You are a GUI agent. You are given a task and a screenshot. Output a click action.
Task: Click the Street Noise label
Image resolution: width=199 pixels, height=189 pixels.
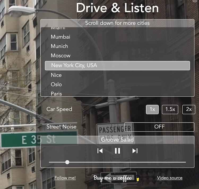tap(62, 127)
